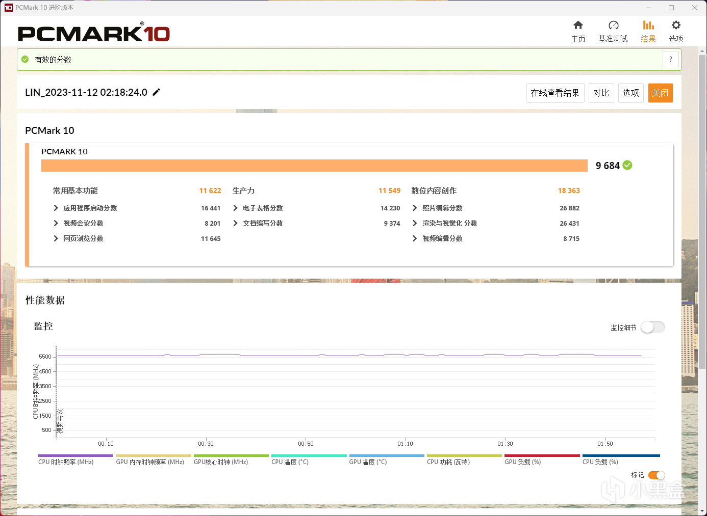Click the value 16 441
The width and height of the screenshot is (707, 516).
tap(211, 208)
